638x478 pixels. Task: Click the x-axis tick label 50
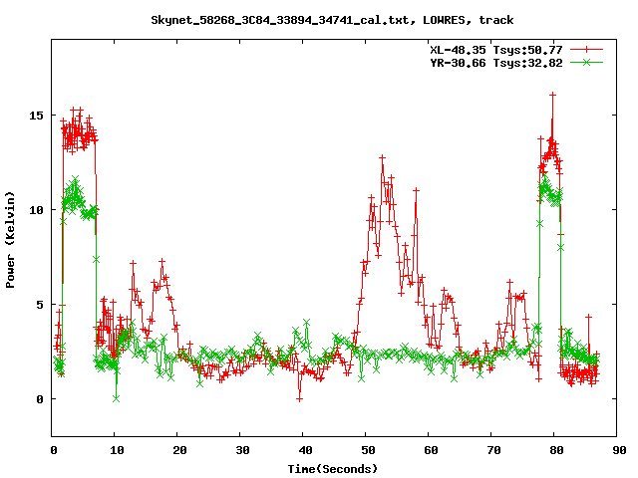(368, 450)
